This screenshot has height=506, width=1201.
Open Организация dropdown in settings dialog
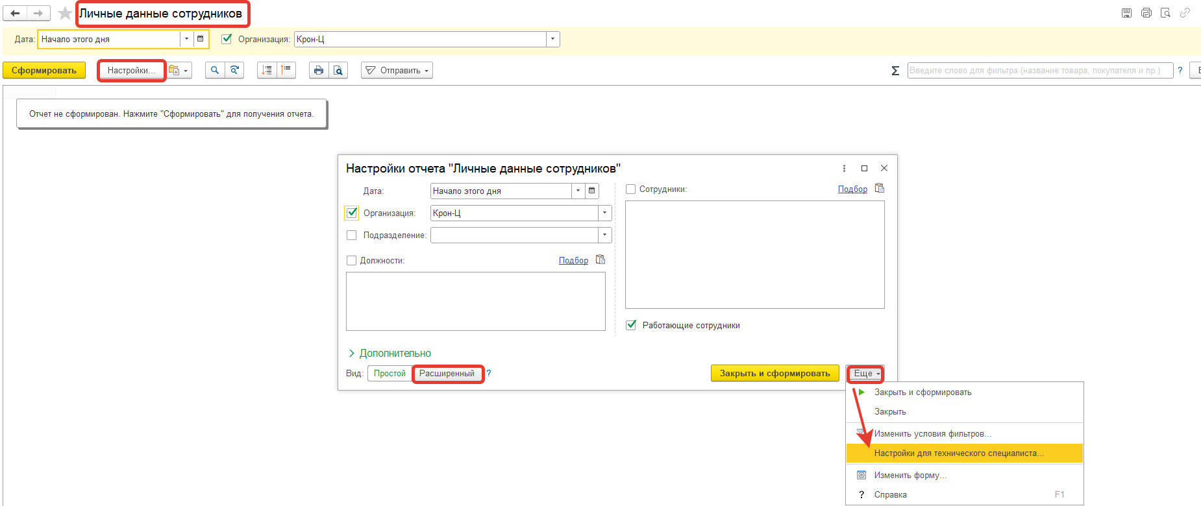(x=604, y=213)
